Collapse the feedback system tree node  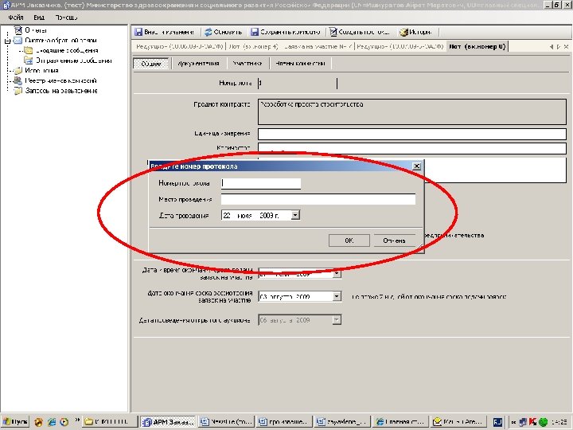click(x=7, y=41)
